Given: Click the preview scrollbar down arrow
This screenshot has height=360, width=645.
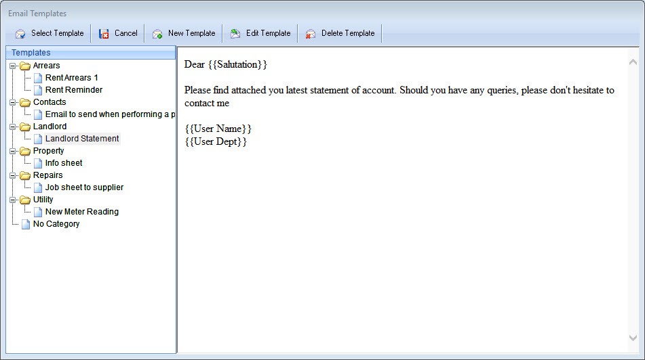Looking at the screenshot, I should (633, 338).
